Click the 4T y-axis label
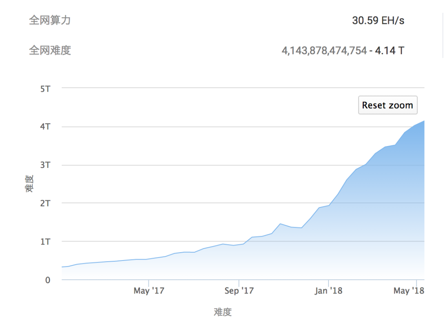This screenshot has width=444, height=323. point(45,127)
